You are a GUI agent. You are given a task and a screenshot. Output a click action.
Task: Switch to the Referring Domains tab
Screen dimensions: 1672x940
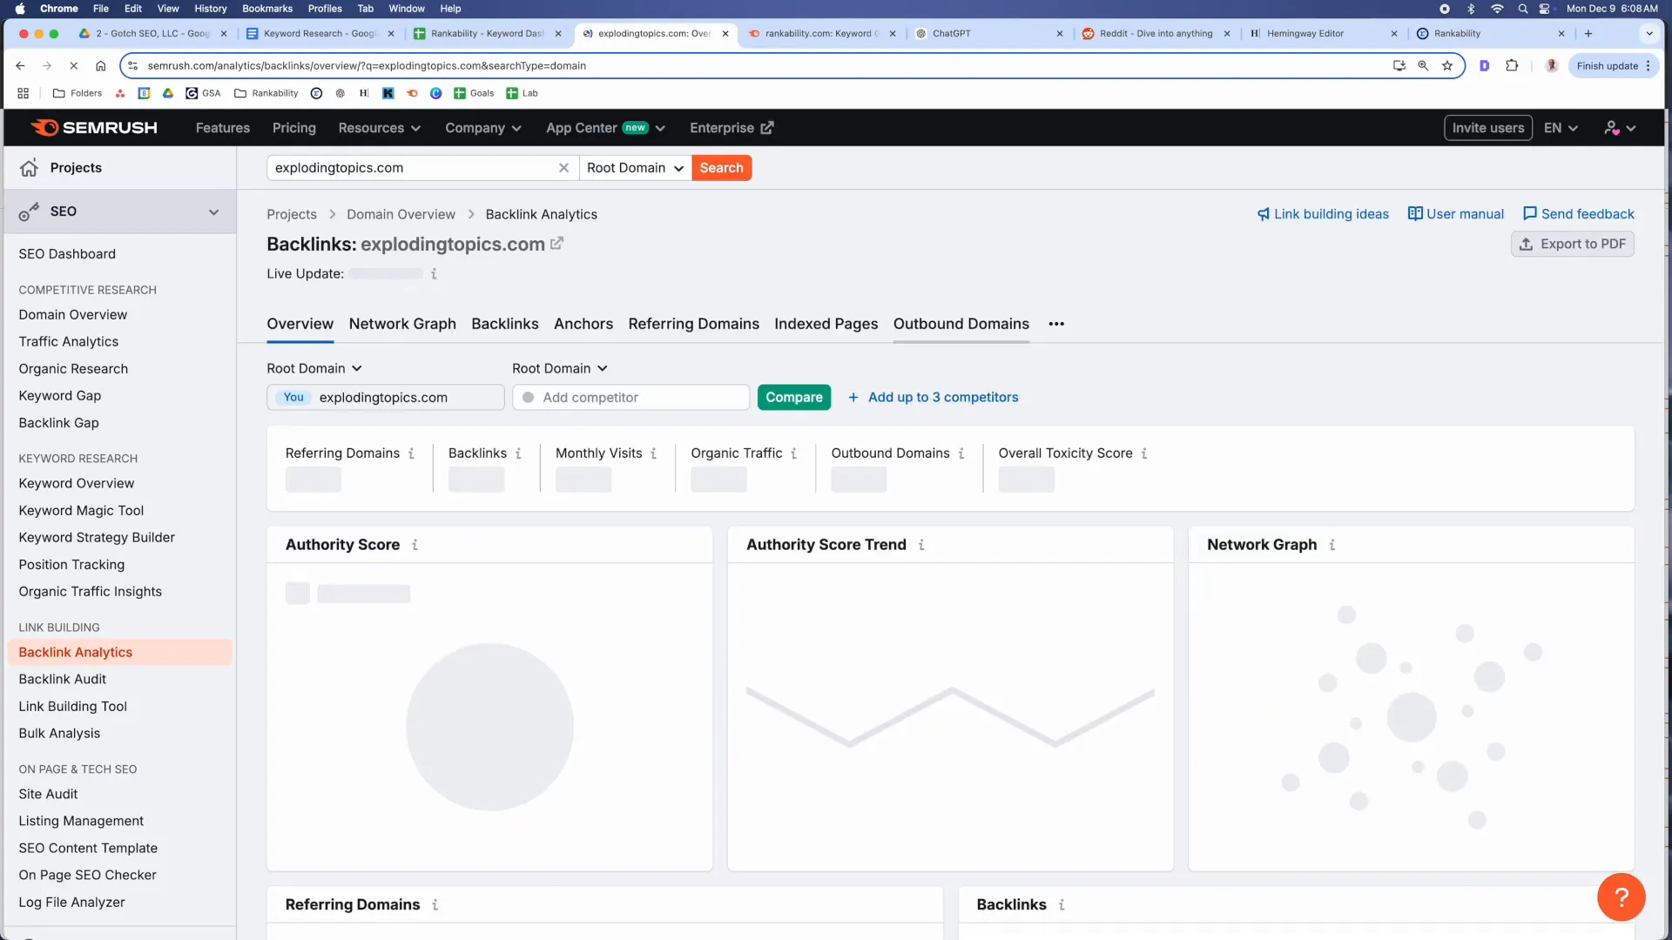693,324
